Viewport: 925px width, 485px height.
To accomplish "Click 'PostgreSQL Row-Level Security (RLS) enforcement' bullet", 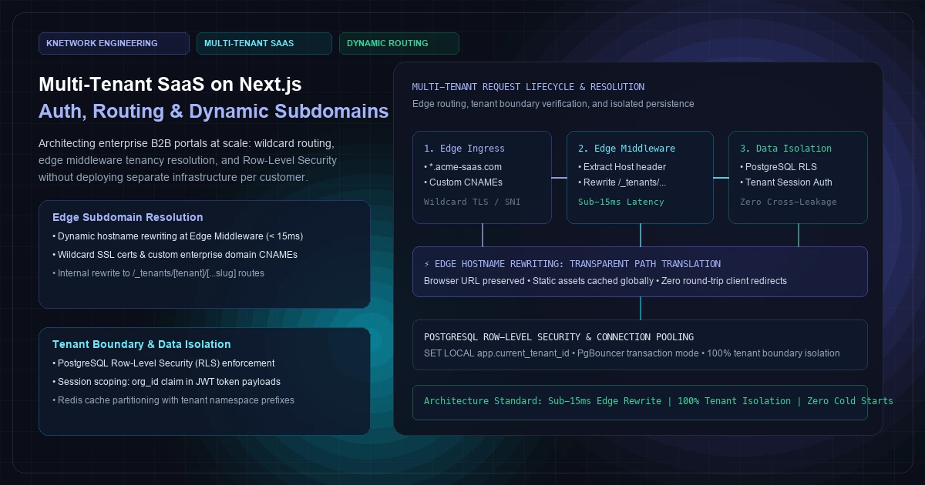I will pos(163,363).
